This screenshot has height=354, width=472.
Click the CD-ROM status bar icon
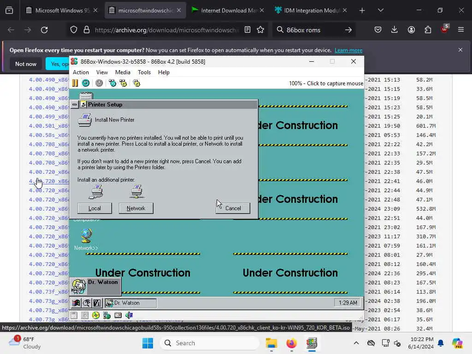click(x=96, y=315)
